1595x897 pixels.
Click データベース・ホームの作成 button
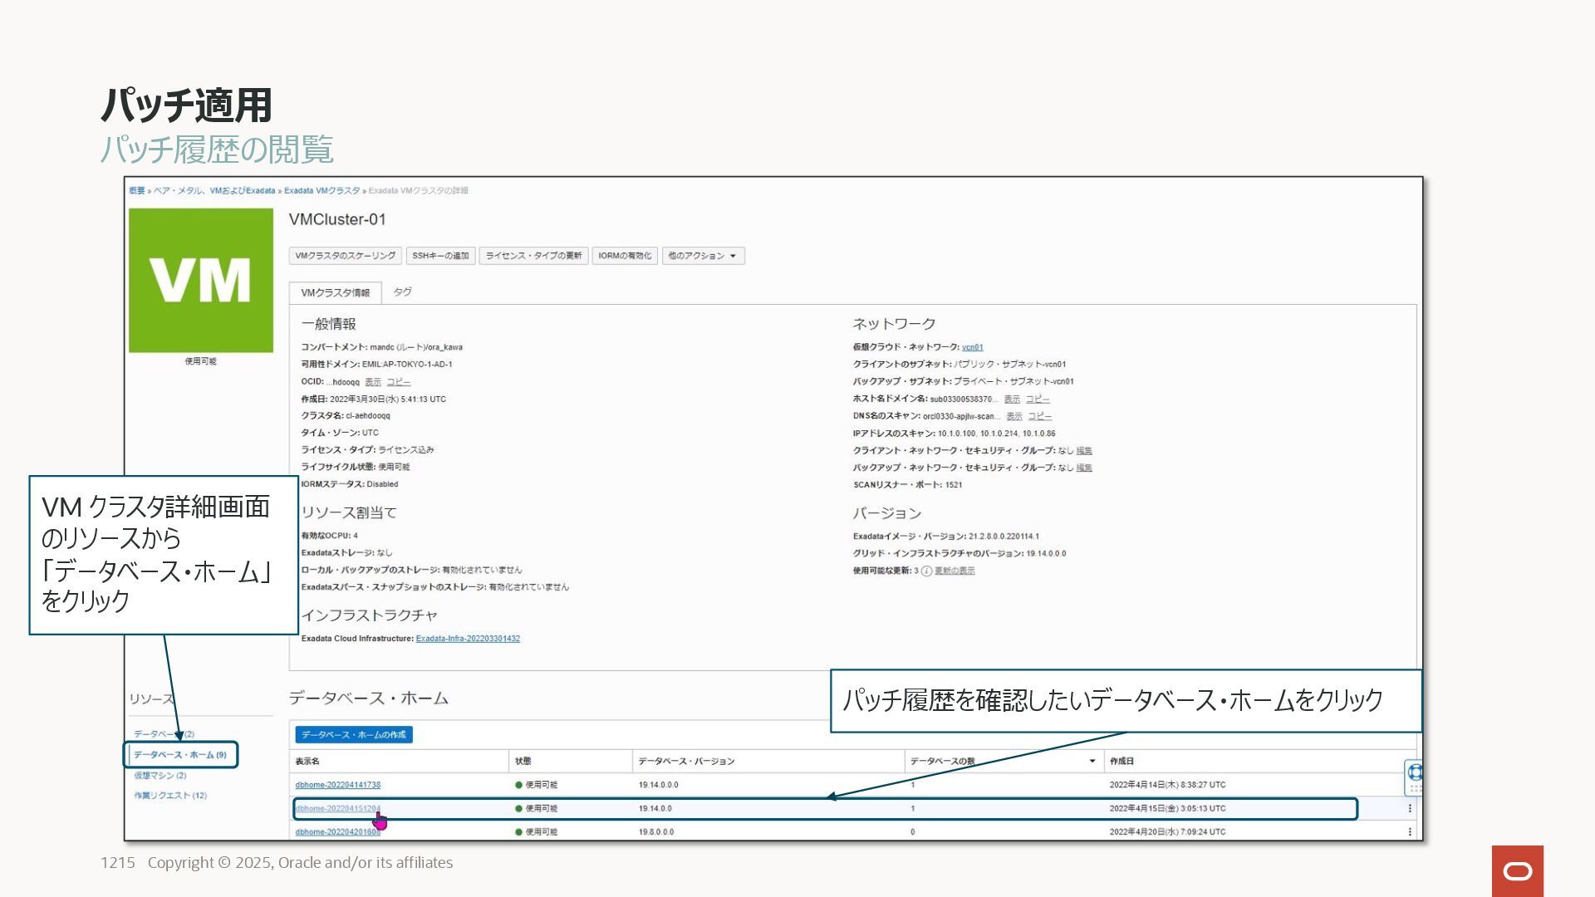pyautogui.click(x=353, y=735)
